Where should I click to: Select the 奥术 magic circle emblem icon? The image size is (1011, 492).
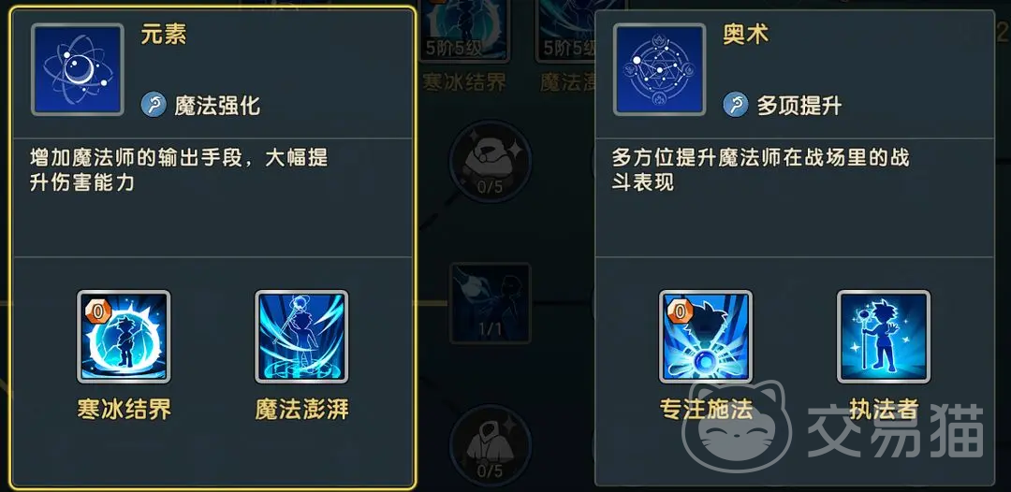point(660,69)
